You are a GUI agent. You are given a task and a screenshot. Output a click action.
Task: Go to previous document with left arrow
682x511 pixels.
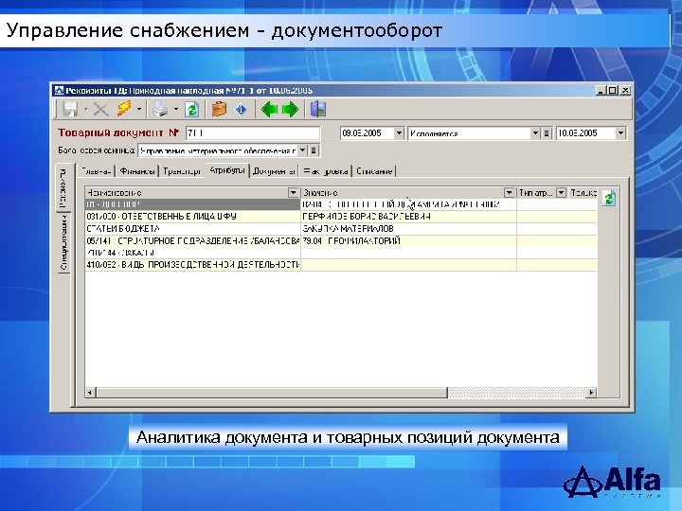pos(269,109)
